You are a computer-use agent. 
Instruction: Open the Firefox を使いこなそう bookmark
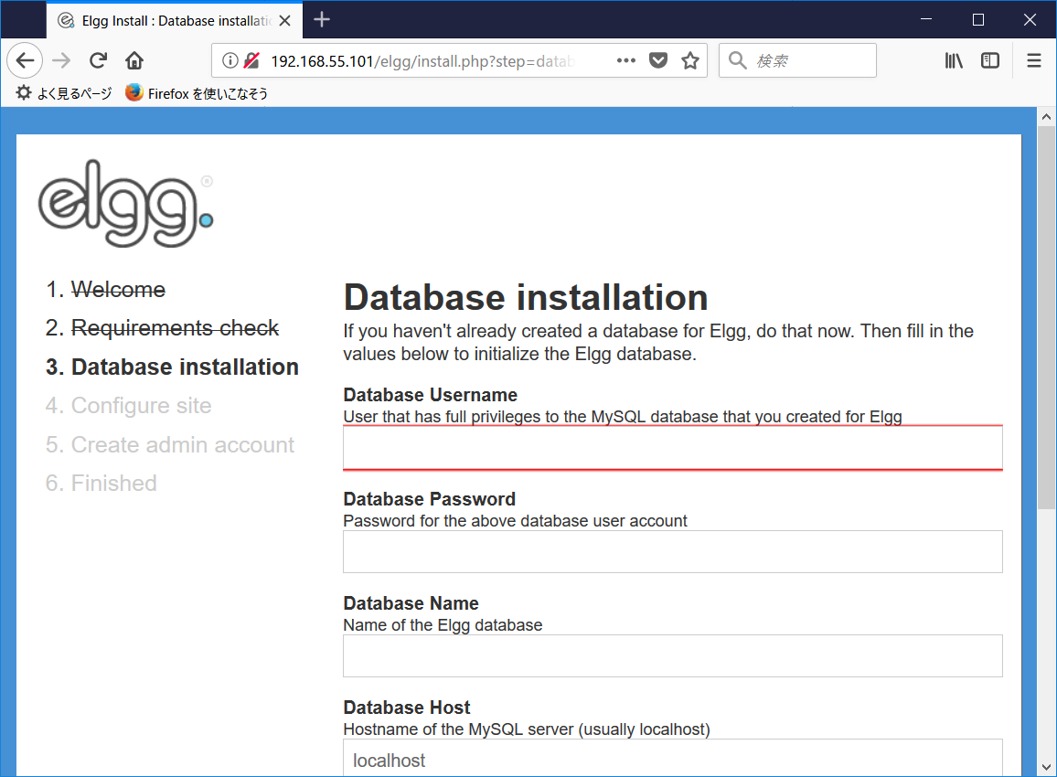tap(195, 92)
